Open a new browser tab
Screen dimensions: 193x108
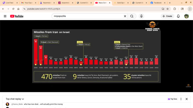170,3
